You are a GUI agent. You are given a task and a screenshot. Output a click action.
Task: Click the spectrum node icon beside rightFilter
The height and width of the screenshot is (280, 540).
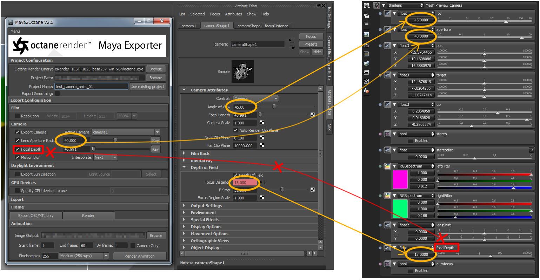pos(387,196)
